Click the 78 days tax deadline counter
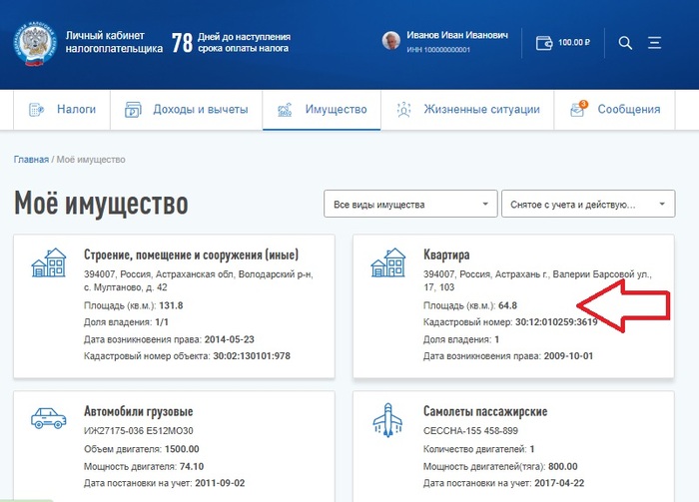This screenshot has width=699, height=502. coord(231,42)
